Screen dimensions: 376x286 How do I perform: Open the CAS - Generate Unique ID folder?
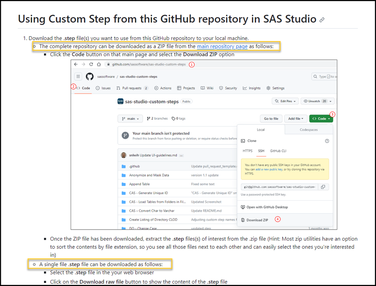coord(148,193)
